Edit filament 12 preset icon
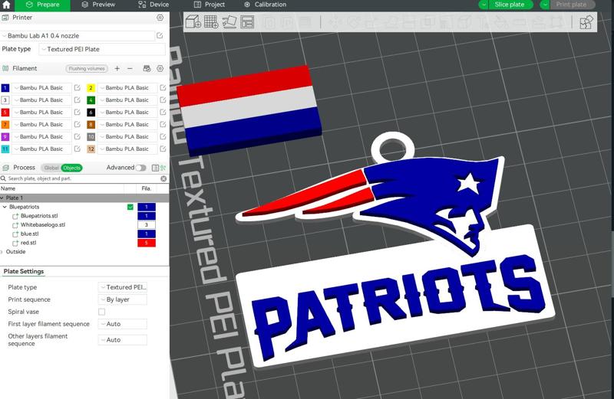 (163, 149)
